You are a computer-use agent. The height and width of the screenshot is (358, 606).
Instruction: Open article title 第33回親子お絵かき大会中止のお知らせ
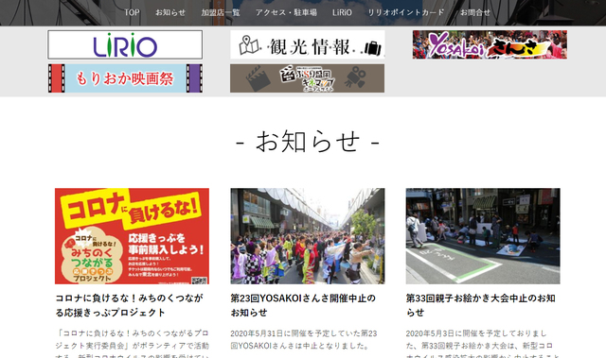click(x=480, y=305)
